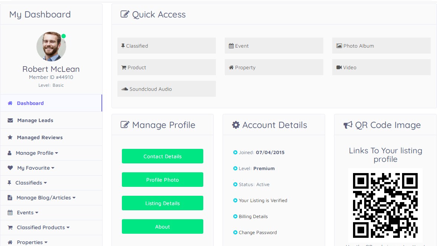
Task: Click the picture icon on Photo Album tile
Action: (x=339, y=46)
